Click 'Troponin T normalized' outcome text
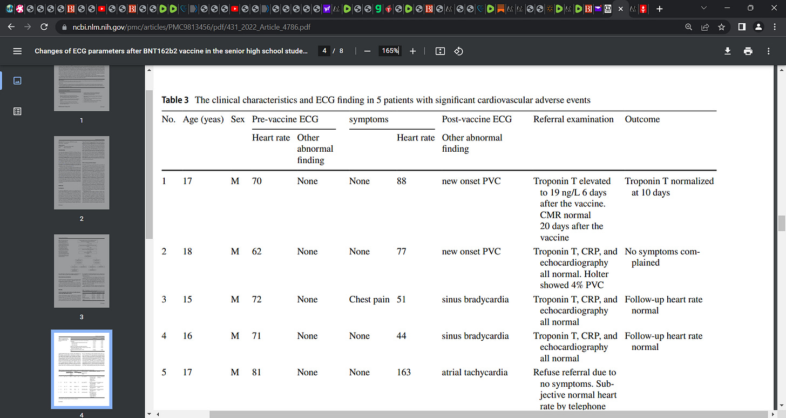Image resolution: width=786 pixels, height=418 pixels. tap(669, 181)
